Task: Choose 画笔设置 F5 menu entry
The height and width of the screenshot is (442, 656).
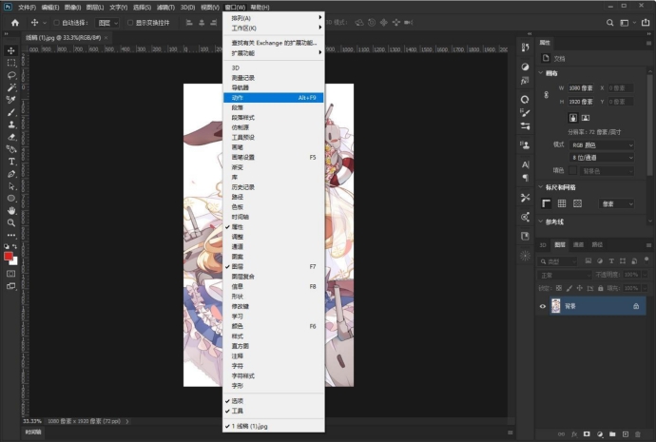Action: coord(274,158)
